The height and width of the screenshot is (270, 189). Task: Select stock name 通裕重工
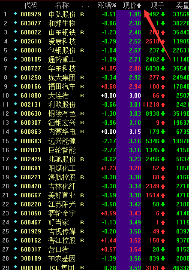(62, 59)
